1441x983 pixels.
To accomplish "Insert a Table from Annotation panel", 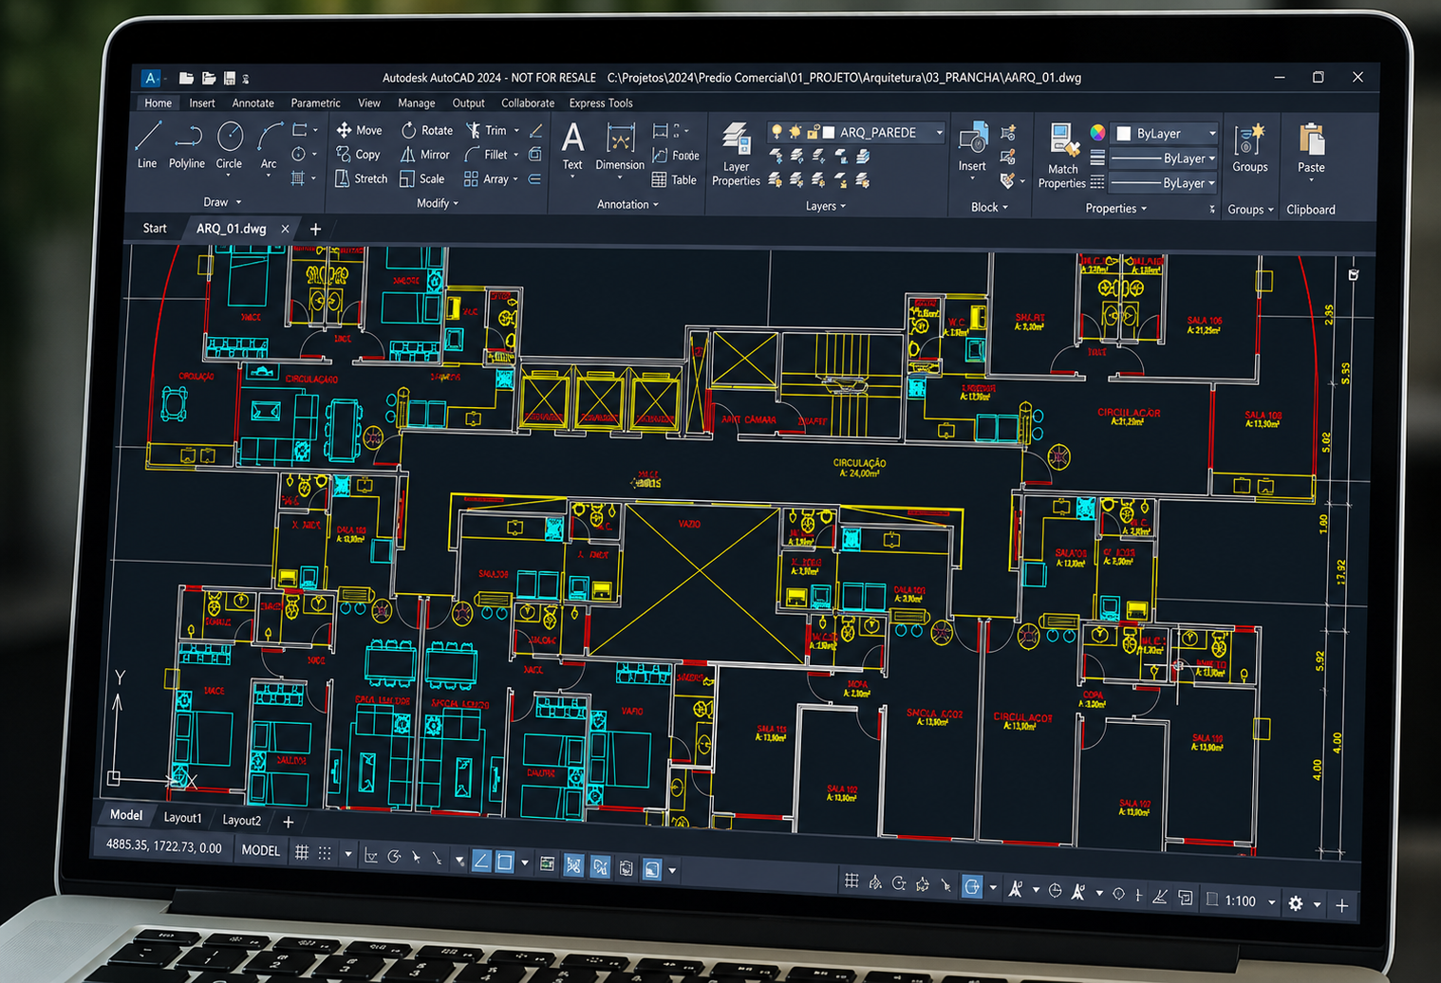I will [674, 179].
